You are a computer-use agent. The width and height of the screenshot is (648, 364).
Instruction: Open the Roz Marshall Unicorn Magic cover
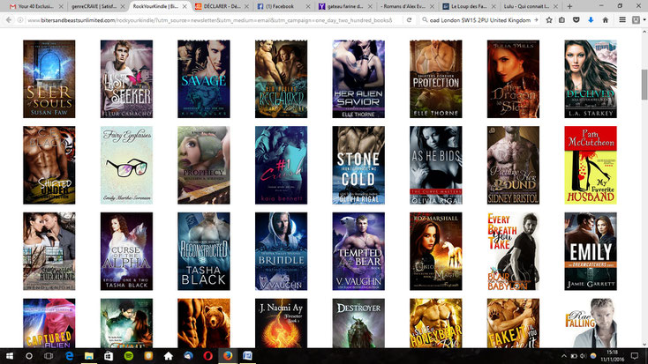(436, 251)
